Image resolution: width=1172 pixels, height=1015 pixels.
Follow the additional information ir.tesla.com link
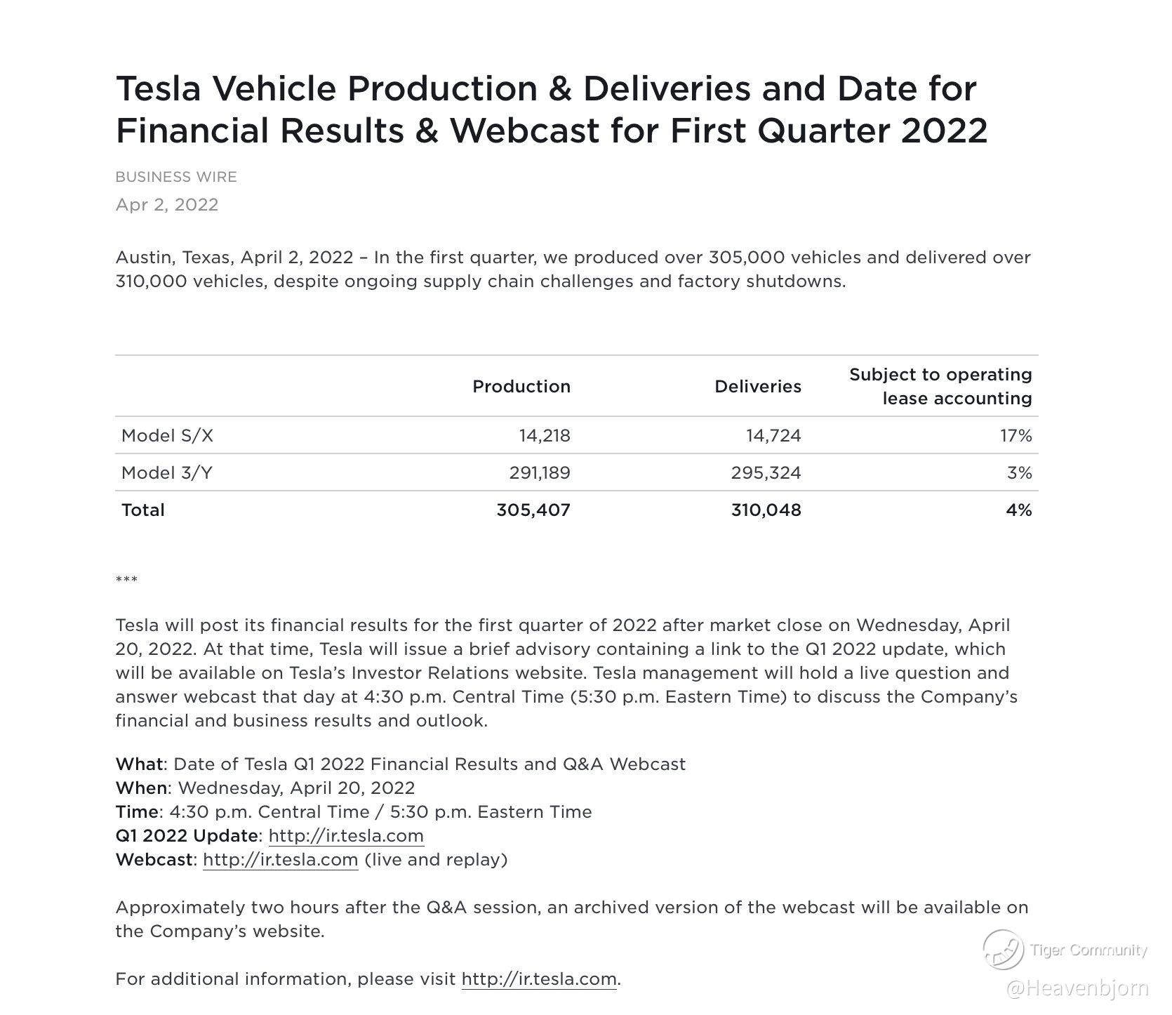tap(539, 978)
